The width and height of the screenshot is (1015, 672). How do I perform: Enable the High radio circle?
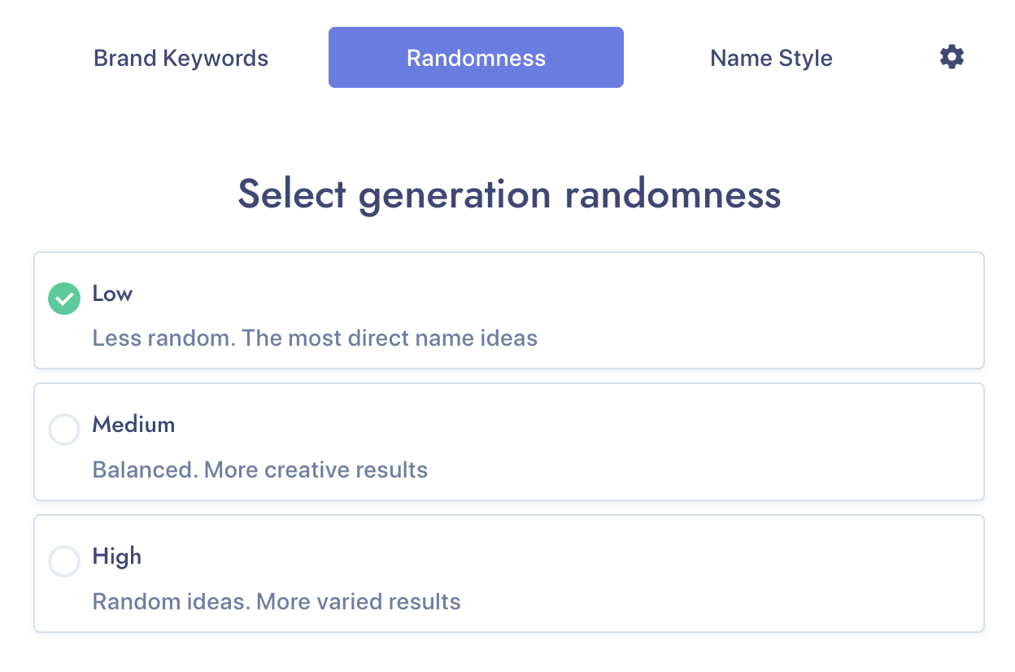coord(64,561)
